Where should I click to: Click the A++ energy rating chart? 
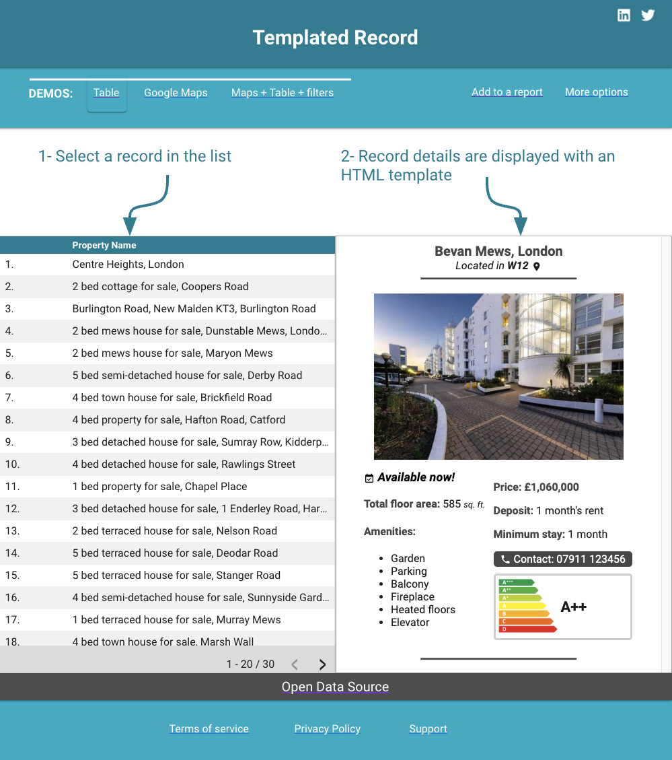(x=563, y=607)
